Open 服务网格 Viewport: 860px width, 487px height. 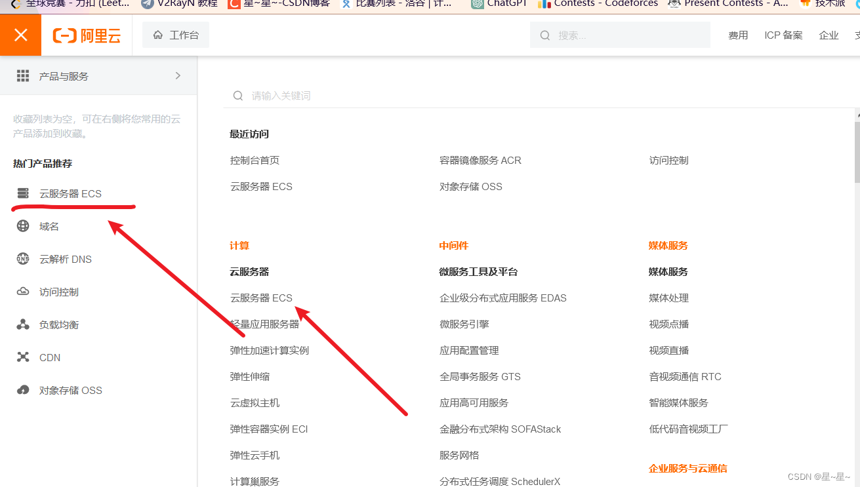click(x=459, y=455)
